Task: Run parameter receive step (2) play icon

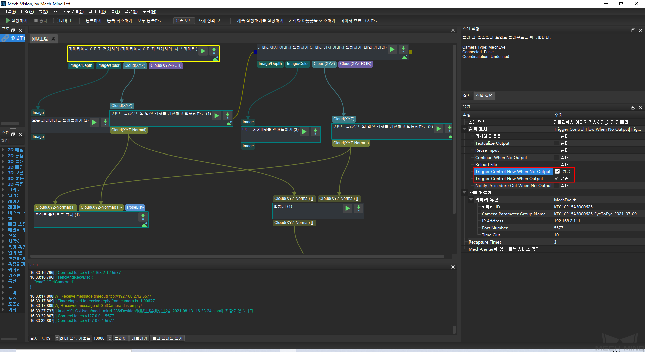Action: pos(94,122)
